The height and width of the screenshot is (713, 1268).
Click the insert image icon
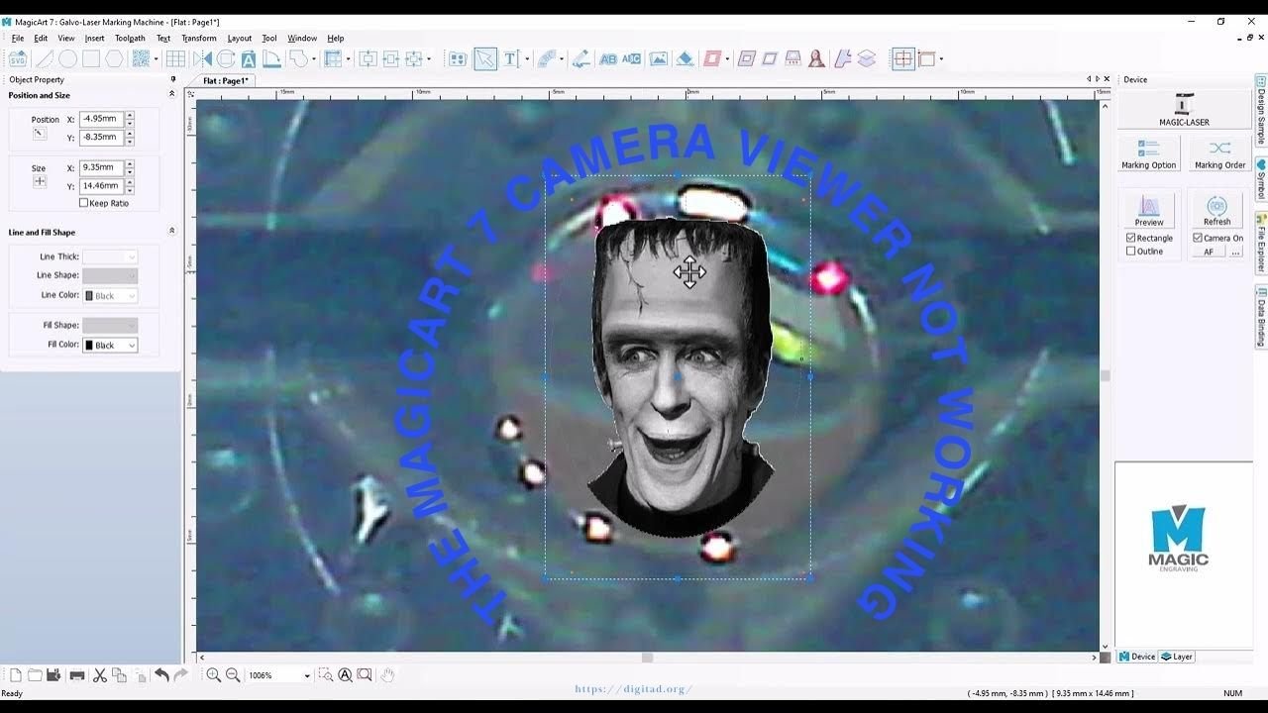point(659,59)
